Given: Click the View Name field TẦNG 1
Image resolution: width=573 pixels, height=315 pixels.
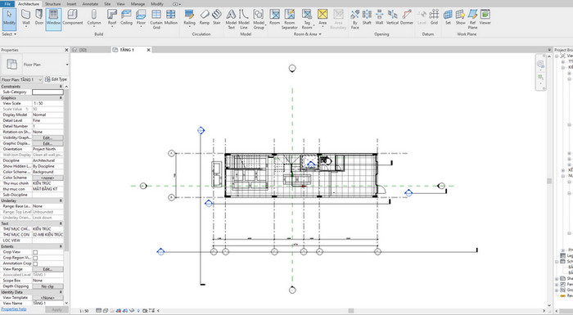Looking at the screenshot, I should pos(47,304).
